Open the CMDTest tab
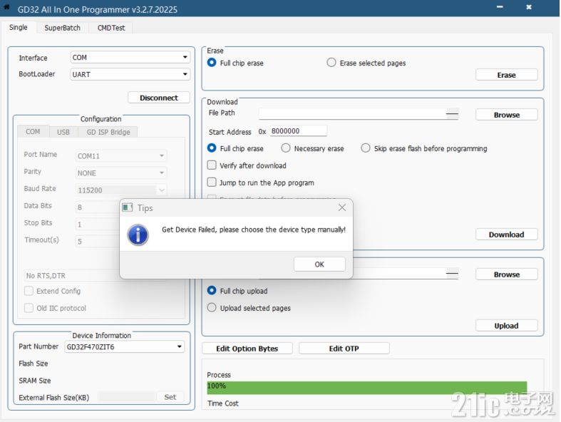 (111, 28)
